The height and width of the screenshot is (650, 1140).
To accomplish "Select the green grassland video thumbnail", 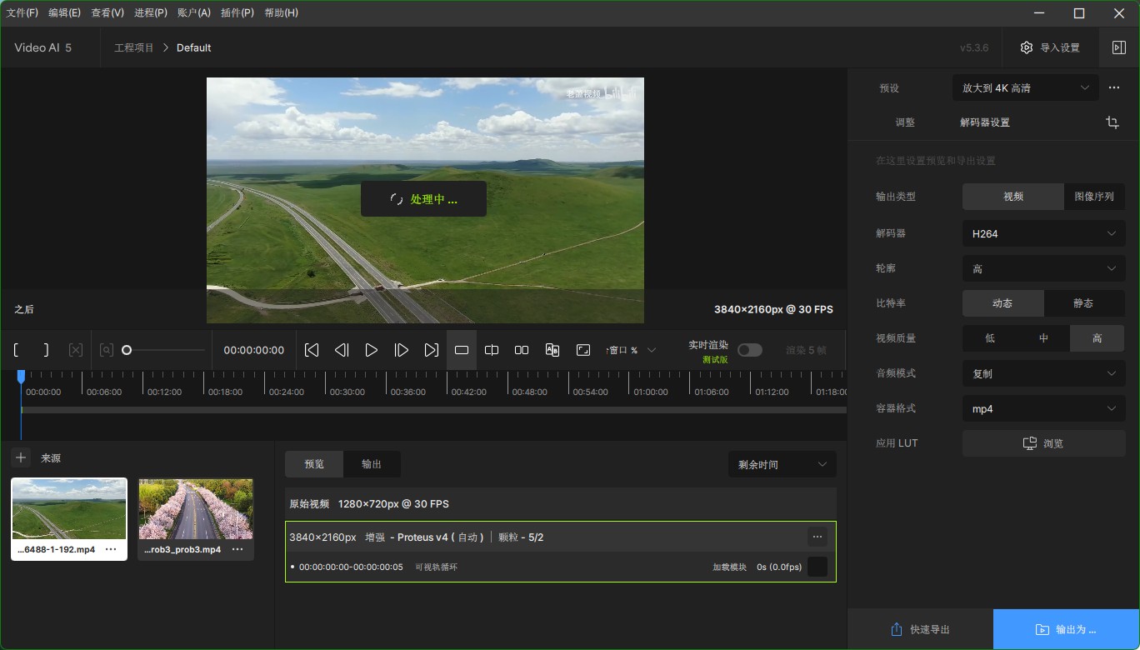I will pyautogui.click(x=69, y=509).
